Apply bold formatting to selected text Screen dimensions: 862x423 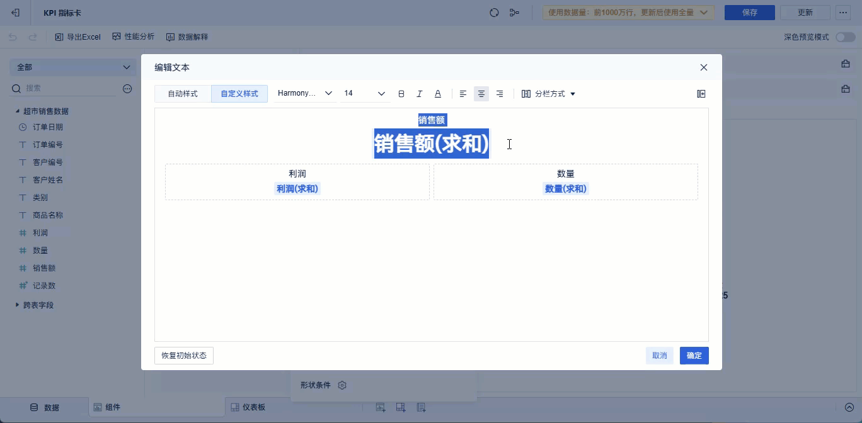point(401,93)
